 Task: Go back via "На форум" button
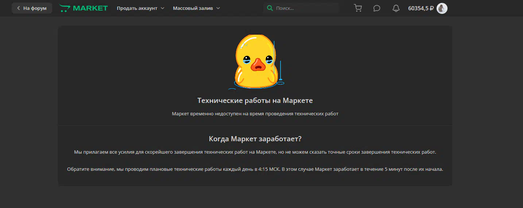[x=32, y=8]
